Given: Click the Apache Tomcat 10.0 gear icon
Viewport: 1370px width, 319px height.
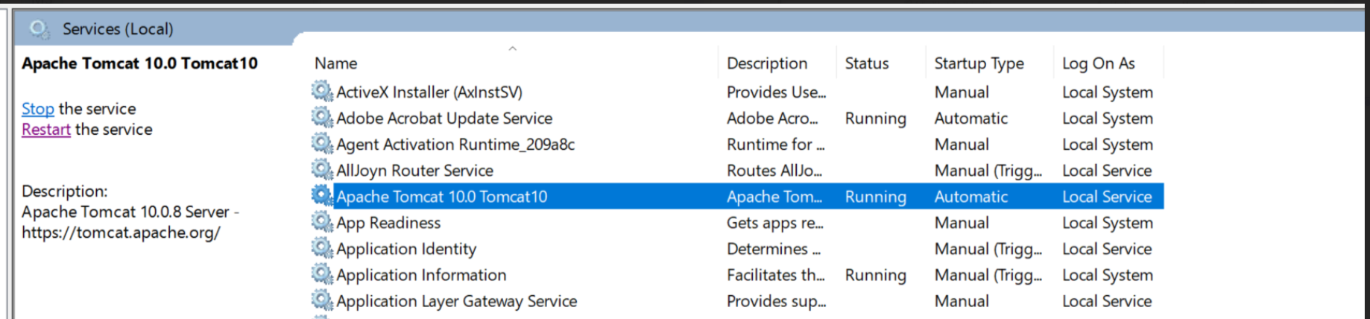Looking at the screenshot, I should (322, 196).
